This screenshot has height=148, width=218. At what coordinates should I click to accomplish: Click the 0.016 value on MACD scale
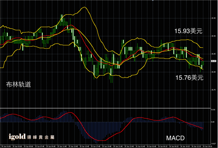(213, 110)
